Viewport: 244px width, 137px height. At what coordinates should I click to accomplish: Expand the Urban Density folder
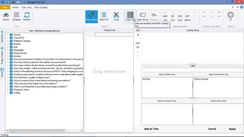8,53
